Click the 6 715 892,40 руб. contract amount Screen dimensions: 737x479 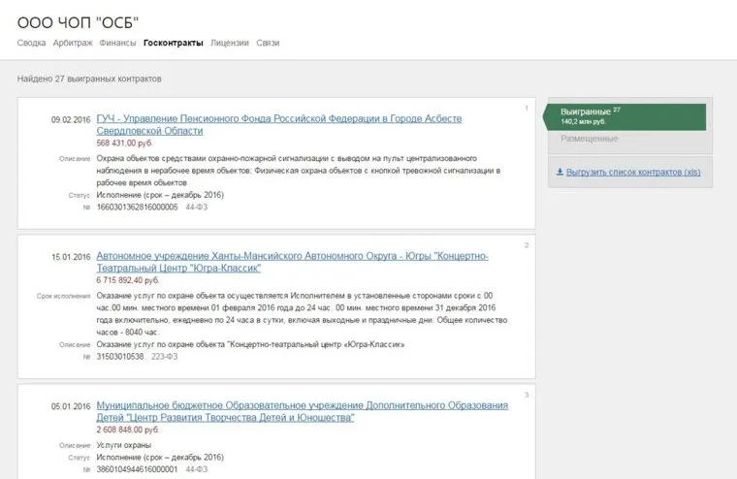point(131,279)
